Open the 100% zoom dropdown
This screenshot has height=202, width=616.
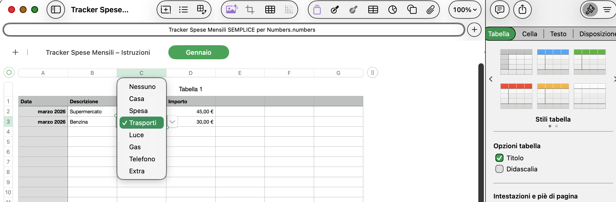pyautogui.click(x=465, y=10)
